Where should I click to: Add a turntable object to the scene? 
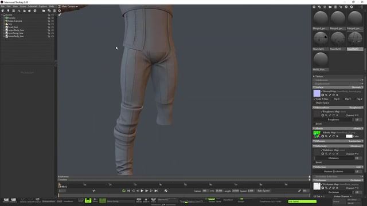pyautogui.click(x=19, y=11)
